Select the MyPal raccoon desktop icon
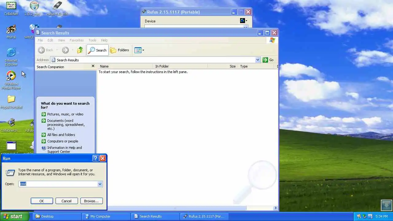 (11, 32)
